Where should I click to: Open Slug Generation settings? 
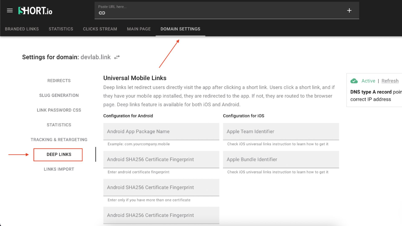pos(59,95)
